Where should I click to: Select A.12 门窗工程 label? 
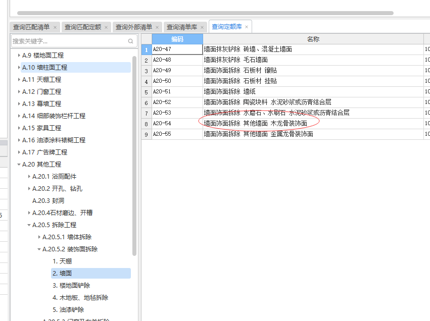[x=41, y=91]
